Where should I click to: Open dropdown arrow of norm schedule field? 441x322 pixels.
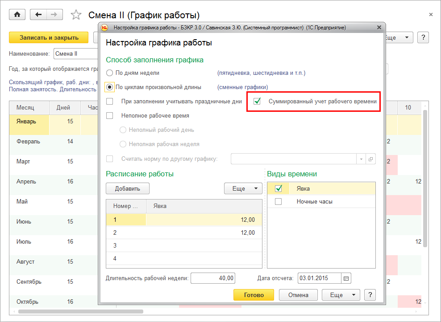[361, 159]
